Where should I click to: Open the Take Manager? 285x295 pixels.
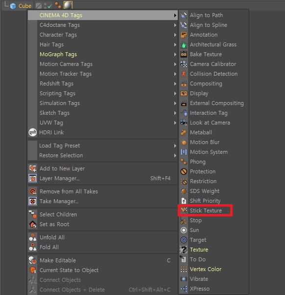point(103,201)
